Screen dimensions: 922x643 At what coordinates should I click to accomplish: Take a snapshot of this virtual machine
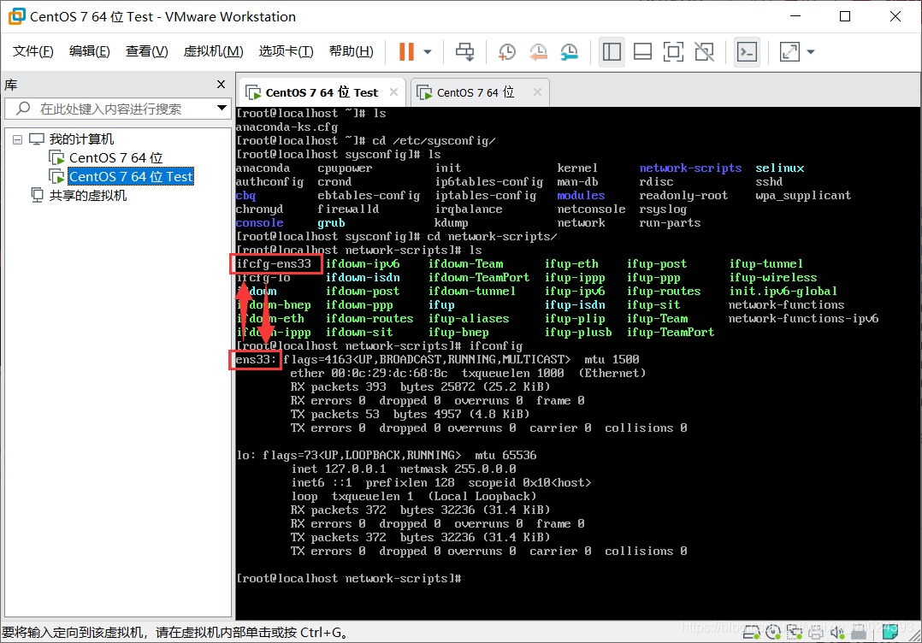pyautogui.click(x=507, y=51)
